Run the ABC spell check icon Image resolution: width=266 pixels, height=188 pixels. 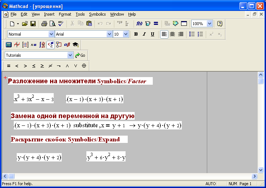61,24
